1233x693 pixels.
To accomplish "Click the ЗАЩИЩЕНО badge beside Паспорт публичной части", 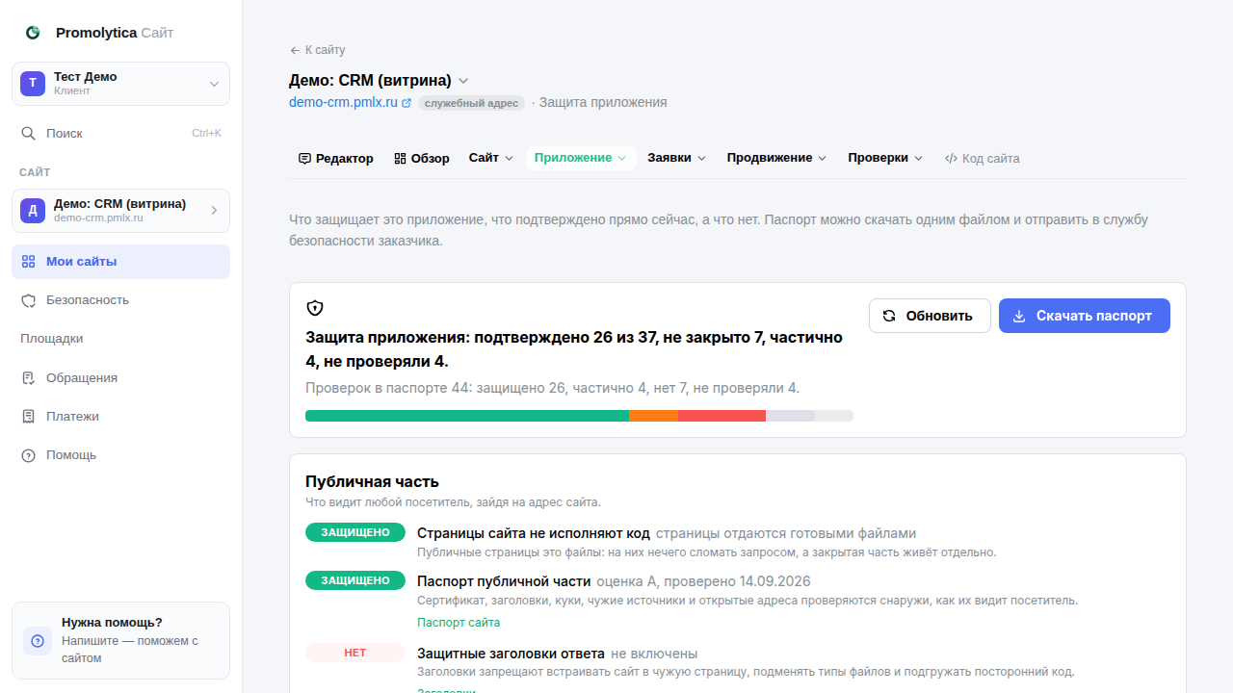I will (355, 580).
